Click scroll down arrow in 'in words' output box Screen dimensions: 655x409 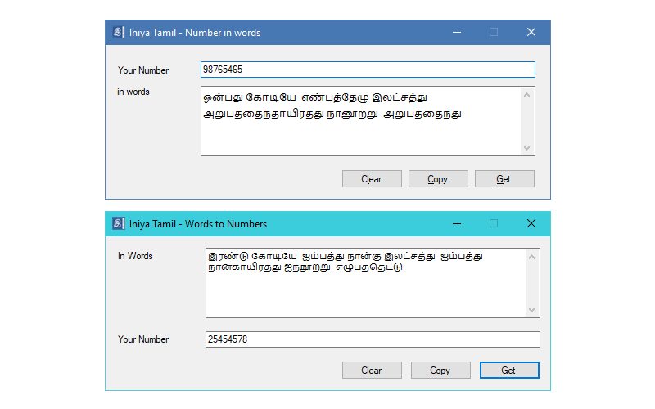(526, 147)
